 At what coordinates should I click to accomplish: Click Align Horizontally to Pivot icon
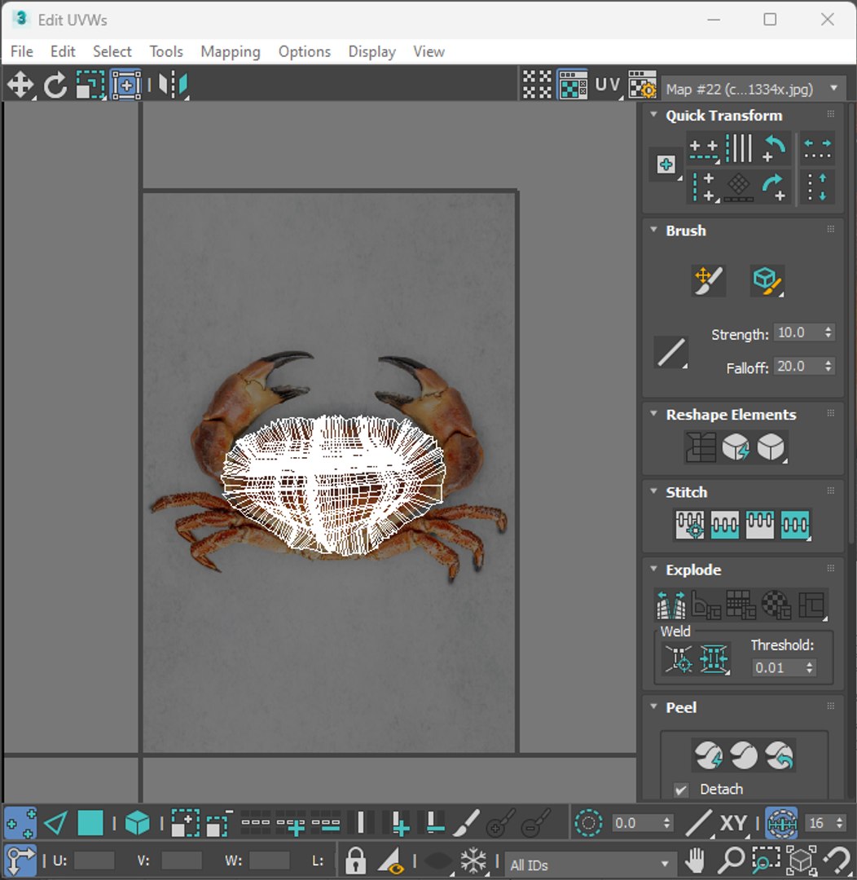(x=703, y=148)
